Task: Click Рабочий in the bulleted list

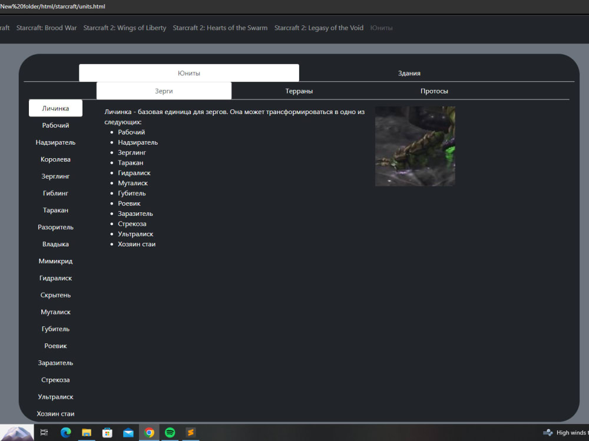Action: tap(131, 132)
